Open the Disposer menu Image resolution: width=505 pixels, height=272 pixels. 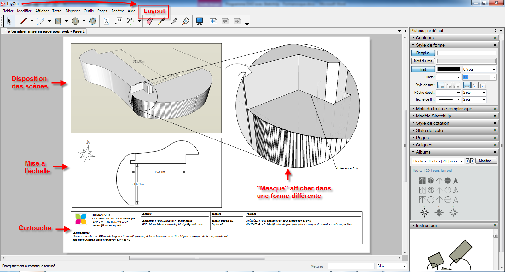click(x=73, y=11)
